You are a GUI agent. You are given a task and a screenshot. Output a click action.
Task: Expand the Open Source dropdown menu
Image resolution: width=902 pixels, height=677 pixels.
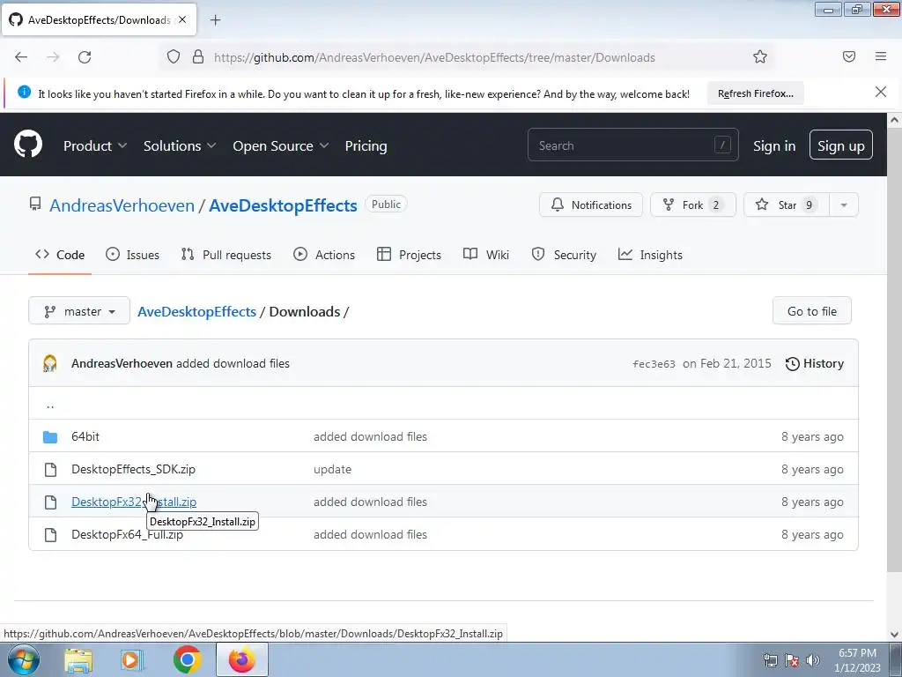click(281, 145)
